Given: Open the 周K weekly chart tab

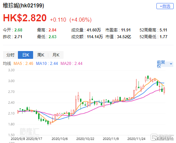Looking at the screenshot, I should 41,55.
